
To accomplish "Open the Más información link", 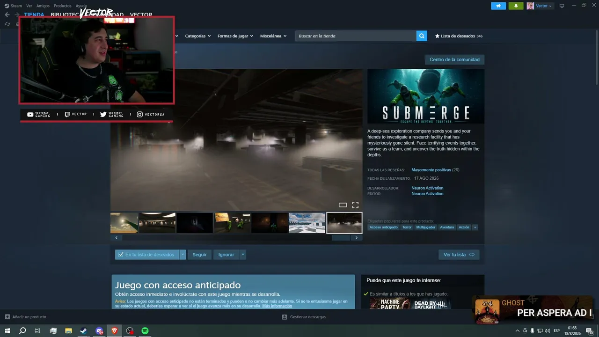I will (x=277, y=306).
